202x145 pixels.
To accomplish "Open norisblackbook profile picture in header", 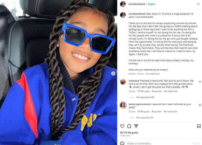I will [123, 4].
